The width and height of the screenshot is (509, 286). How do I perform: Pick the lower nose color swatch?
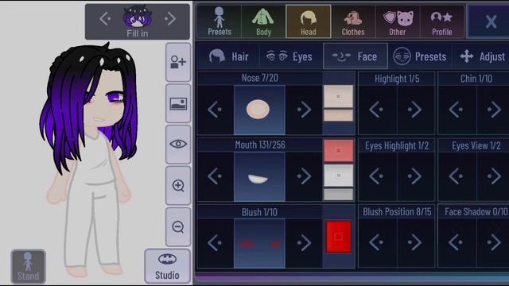[x=338, y=115]
